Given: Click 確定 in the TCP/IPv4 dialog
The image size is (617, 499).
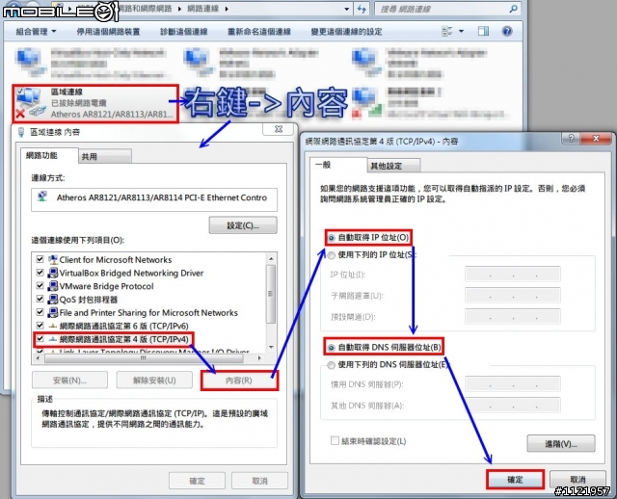Looking at the screenshot, I should pyautogui.click(x=515, y=480).
